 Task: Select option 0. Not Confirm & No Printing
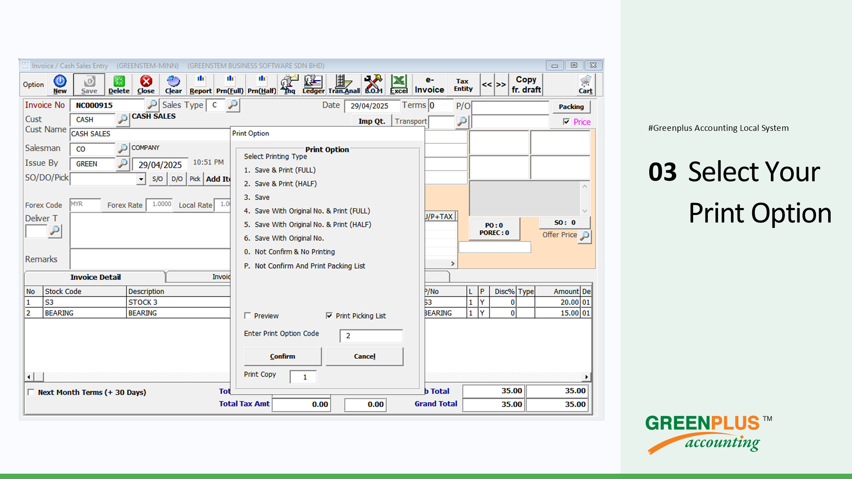[289, 252]
